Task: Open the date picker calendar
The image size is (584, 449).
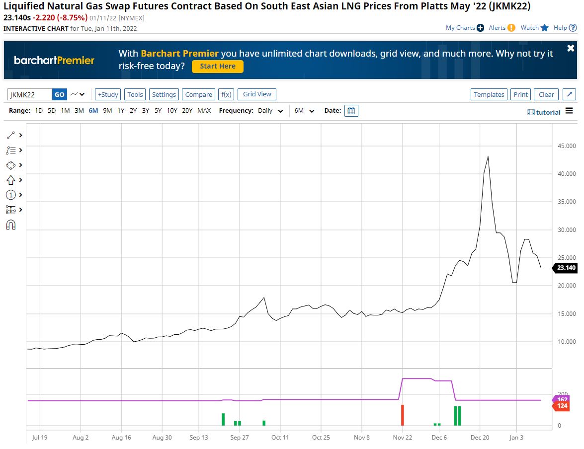Action: coord(351,111)
